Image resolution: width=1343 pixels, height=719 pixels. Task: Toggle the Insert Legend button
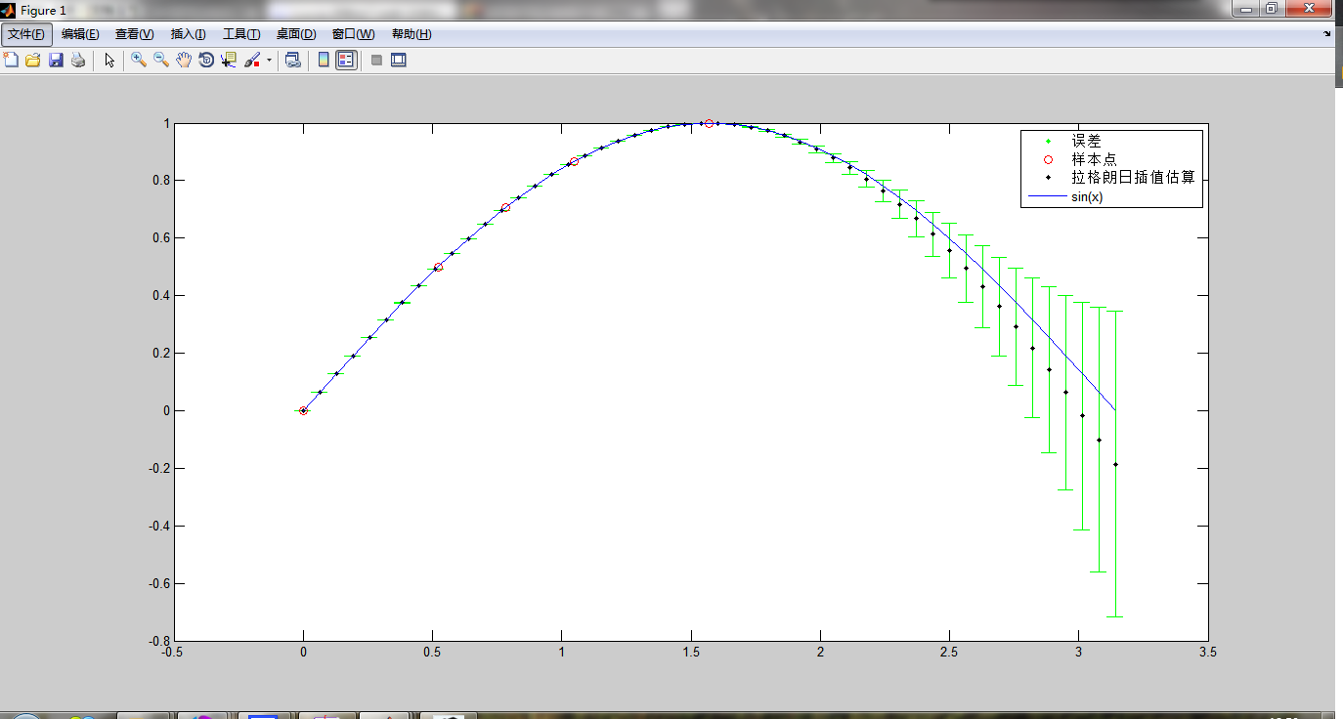pyautogui.click(x=346, y=60)
